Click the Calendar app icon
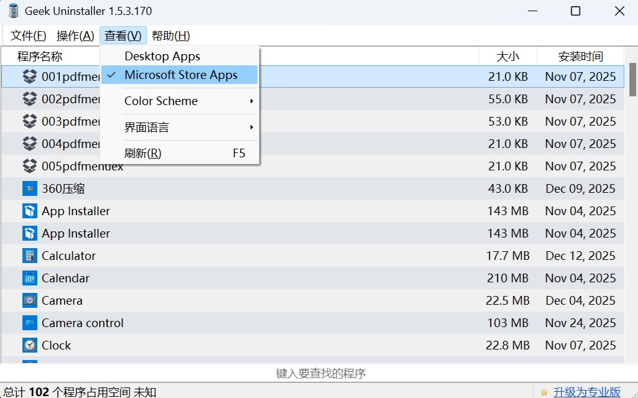Viewport: 638px width, 398px height. pos(29,278)
